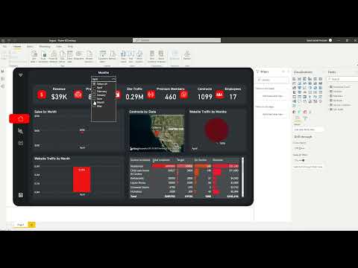
Task: Click the title bar search box
Action: point(177,40)
